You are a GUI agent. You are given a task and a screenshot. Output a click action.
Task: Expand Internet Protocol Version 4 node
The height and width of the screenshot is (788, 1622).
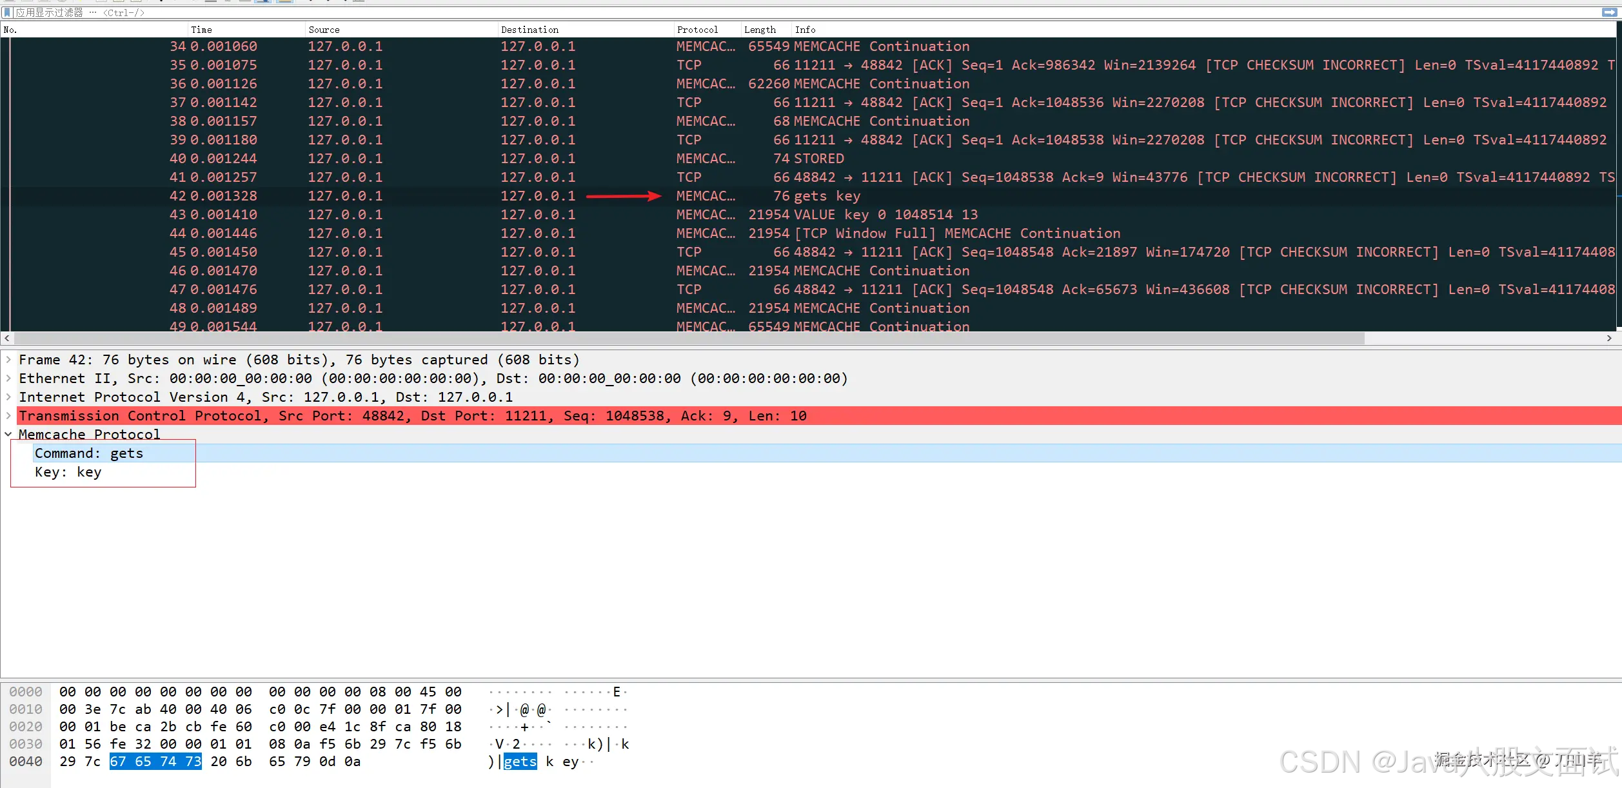pyautogui.click(x=8, y=397)
